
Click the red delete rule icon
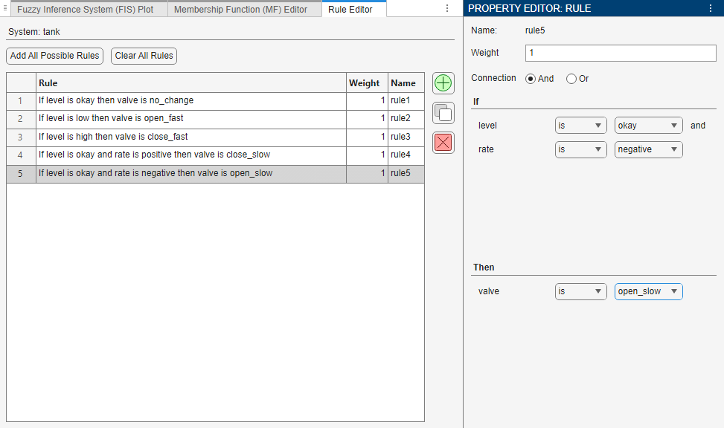(443, 142)
